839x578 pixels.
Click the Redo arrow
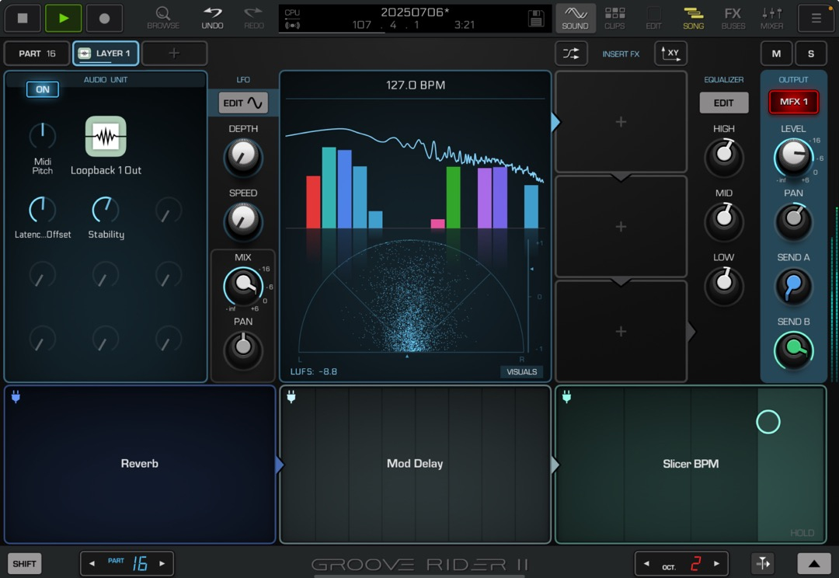tap(253, 18)
